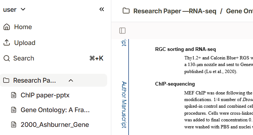Open Search with ⌘+K shortcut label

pos(96,58)
